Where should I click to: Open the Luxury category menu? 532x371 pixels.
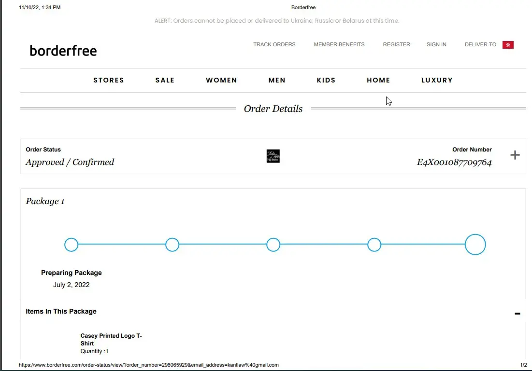click(x=437, y=81)
